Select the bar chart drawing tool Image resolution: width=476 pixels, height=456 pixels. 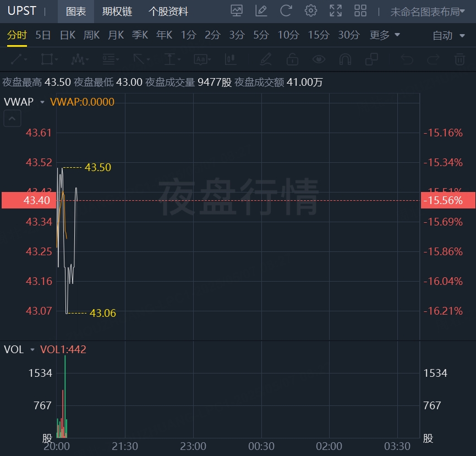point(231,59)
